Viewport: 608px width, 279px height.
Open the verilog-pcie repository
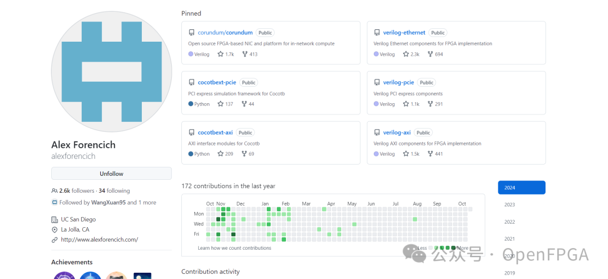coord(398,82)
